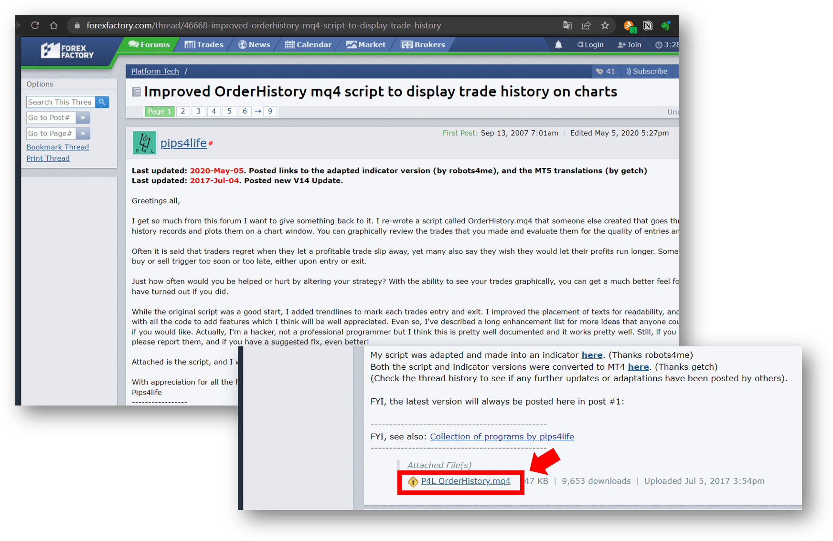The width and height of the screenshot is (833, 541).
Task: Open the Trades tab
Action: coord(204,44)
